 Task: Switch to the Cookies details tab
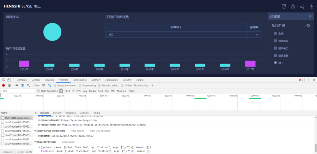pyautogui.click(x=84, y=113)
